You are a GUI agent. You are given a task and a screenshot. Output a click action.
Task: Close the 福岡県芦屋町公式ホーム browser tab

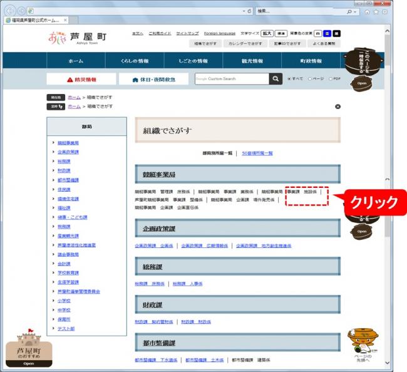65,20
